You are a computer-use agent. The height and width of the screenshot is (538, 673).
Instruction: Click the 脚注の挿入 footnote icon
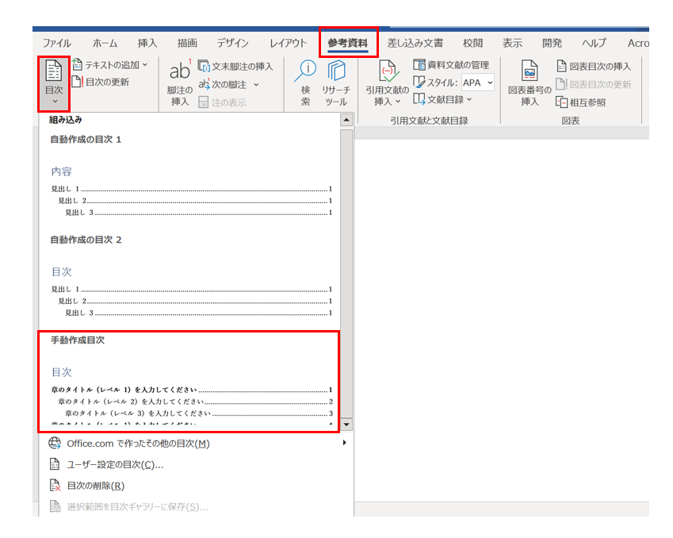point(180,73)
